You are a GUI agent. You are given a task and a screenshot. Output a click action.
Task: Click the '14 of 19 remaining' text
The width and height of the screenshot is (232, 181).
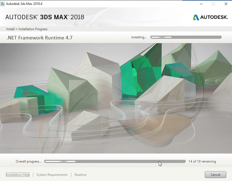[x=202, y=161]
